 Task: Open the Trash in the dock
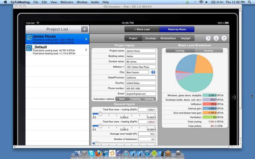click(178, 153)
